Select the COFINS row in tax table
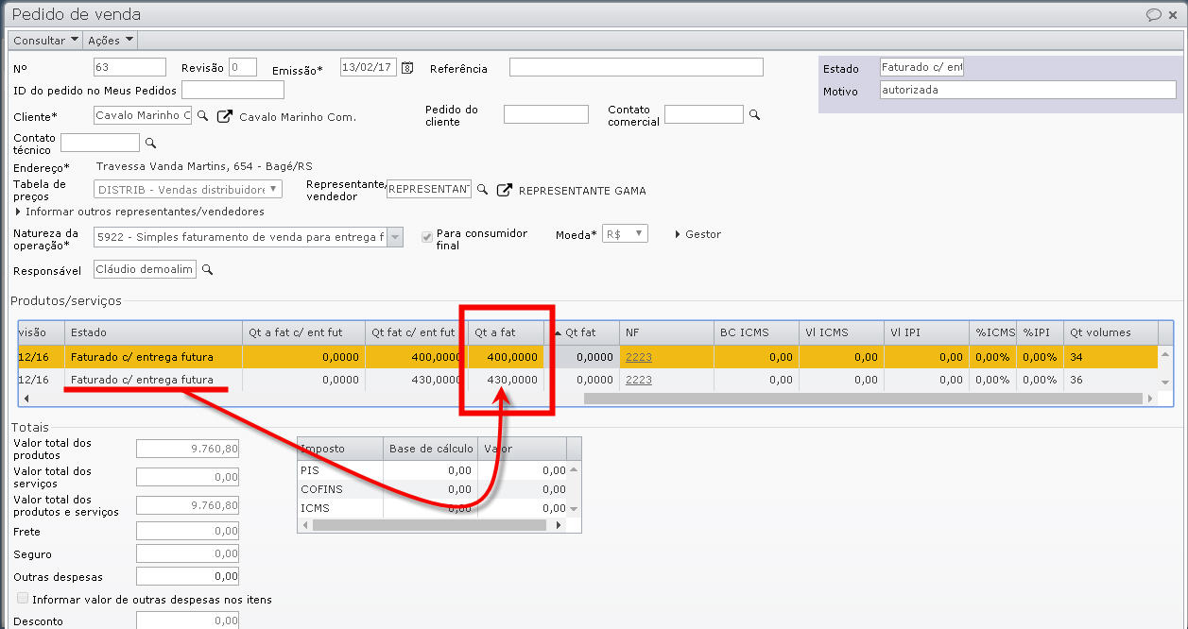This screenshot has width=1188, height=629. click(433, 489)
